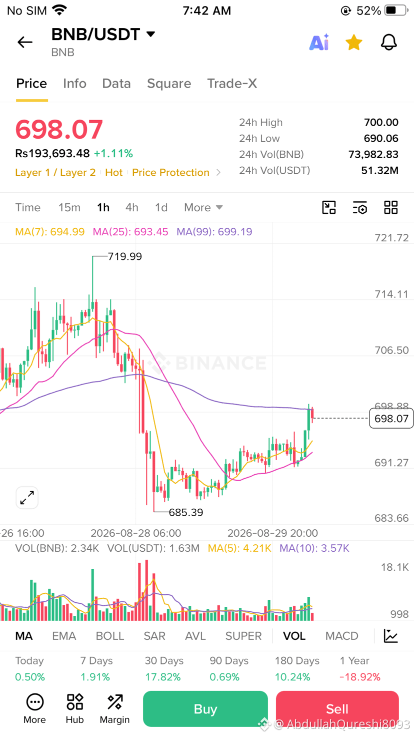Tap the 24h Vol(USDT) value 51.32M
The height and width of the screenshot is (737, 414).
pos(380,170)
